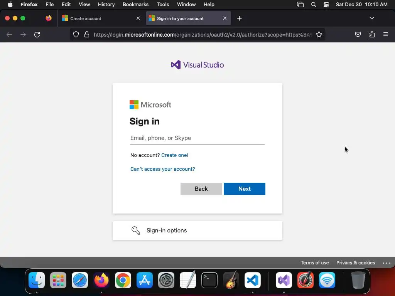Image resolution: width=395 pixels, height=296 pixels.
Task: Open the App Store from the Dock
Action: click(x=145, y=280)
